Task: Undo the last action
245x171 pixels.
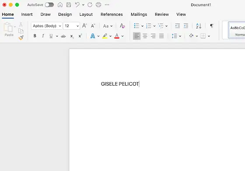Action: pyautogui.click(x=77, y=5)
